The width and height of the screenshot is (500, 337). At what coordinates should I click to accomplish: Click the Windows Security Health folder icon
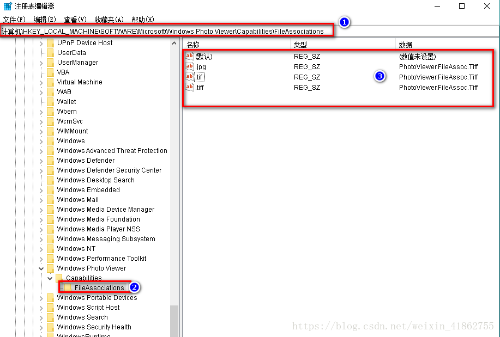[x=50, y=327]
